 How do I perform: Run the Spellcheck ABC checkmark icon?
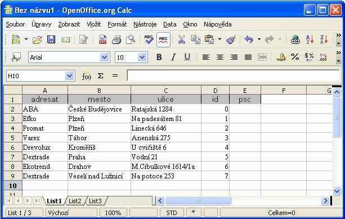pyautogui.click(x=149, y=39)
